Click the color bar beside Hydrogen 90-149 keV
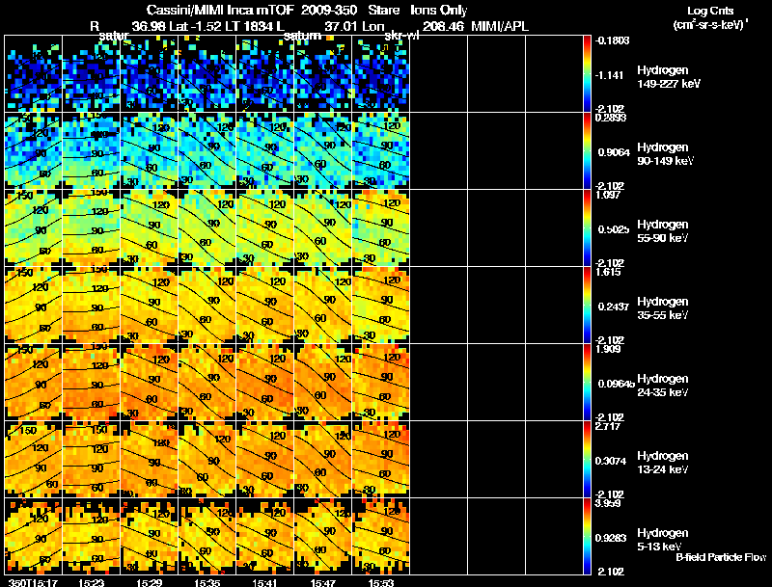This screenshot has width=772, height=587. (587, 151)
